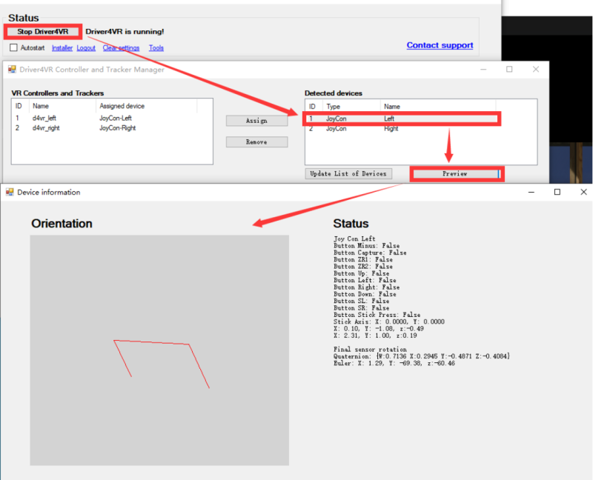Open the Contact support link
Screen dimensions: 593x480
(440, 45)
